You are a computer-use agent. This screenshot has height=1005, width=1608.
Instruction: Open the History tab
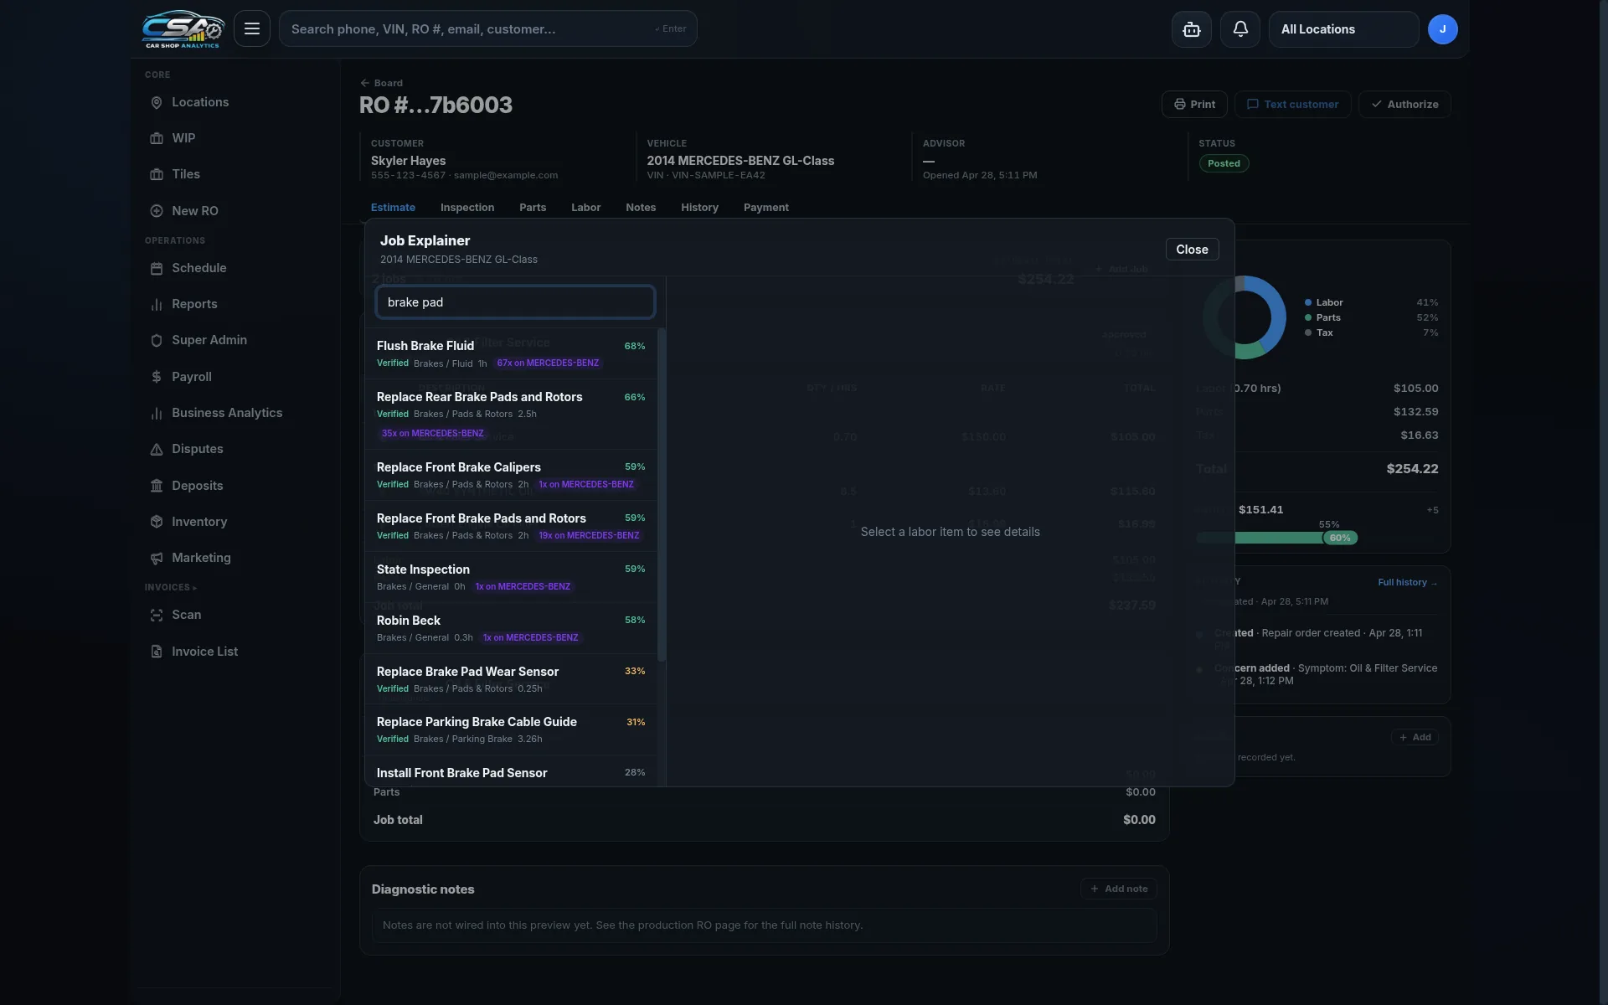[x=699, y=207]
